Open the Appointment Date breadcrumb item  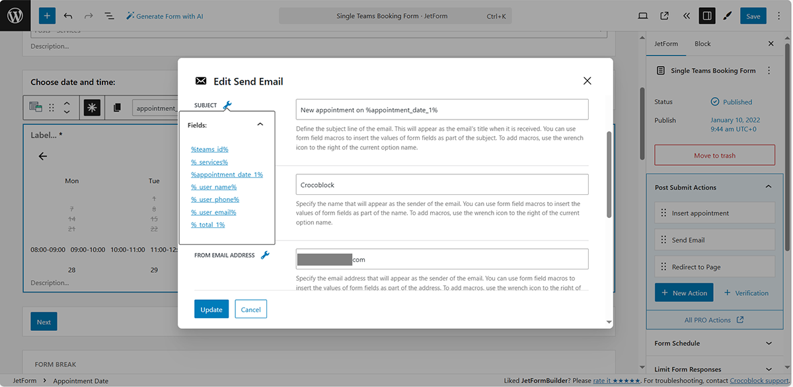(x=81, y=380)
